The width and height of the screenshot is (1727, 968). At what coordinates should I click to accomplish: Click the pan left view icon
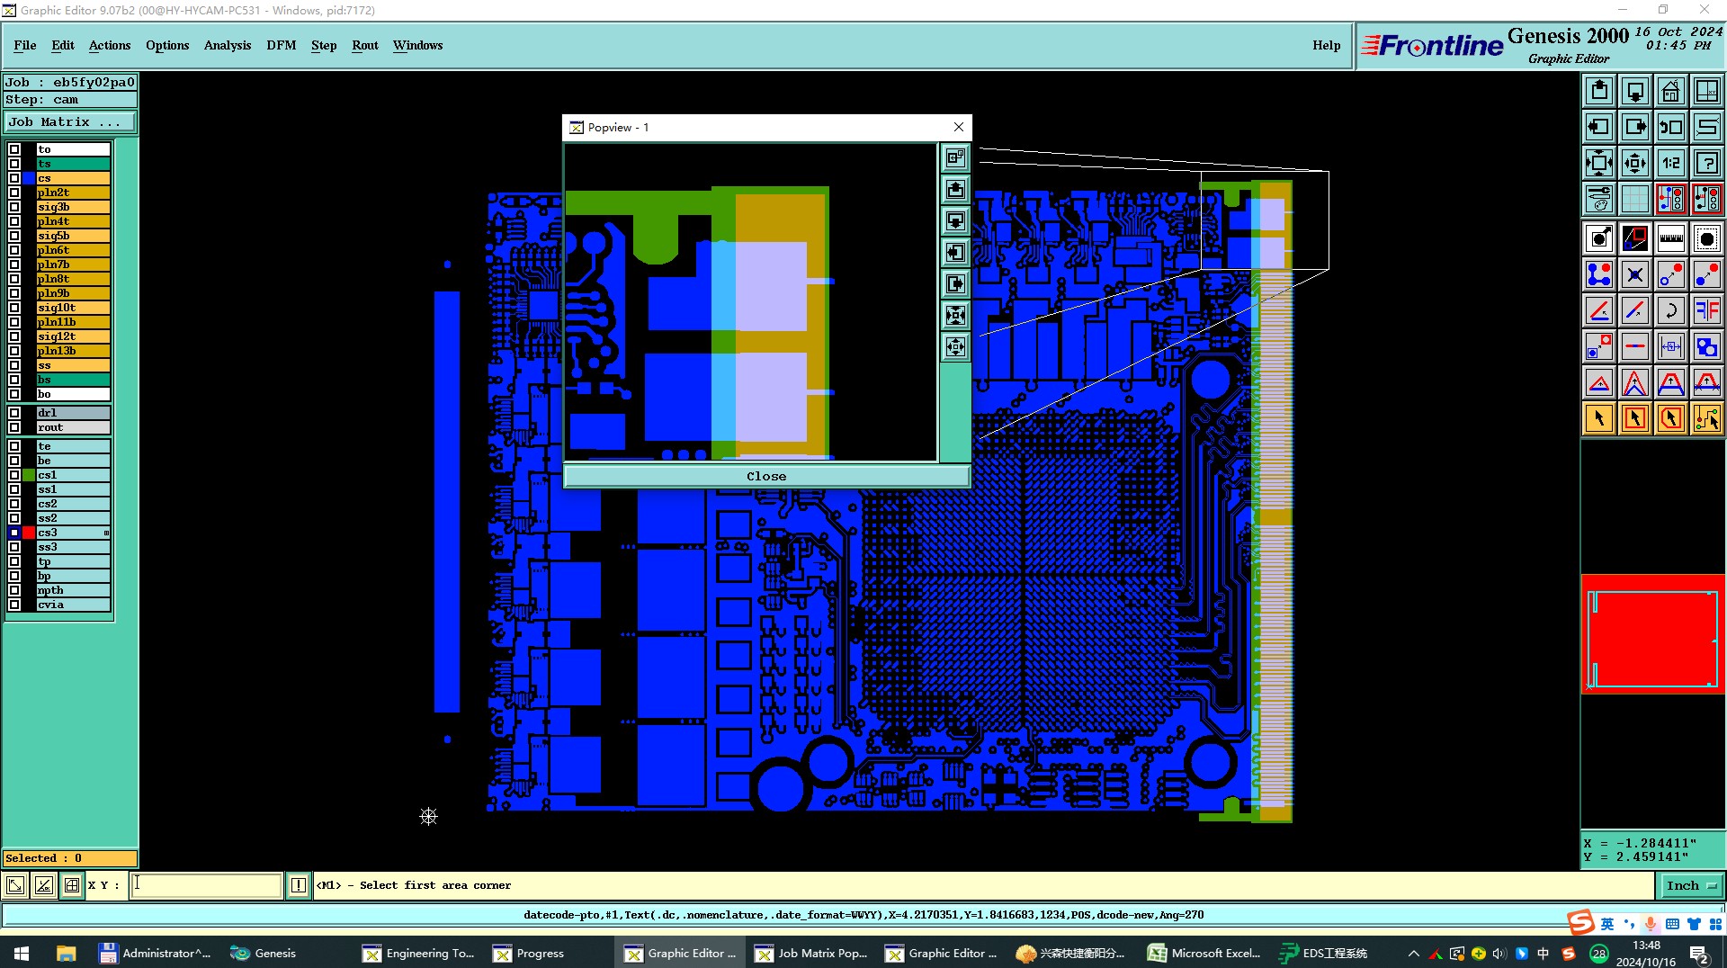[1599, 127]
